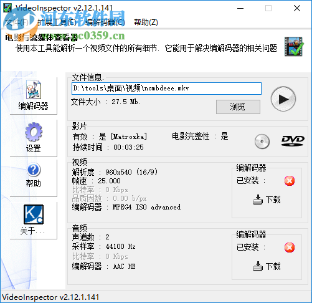Click the 有效 是 [Matroska] text
Viewport: 312px width, 303px height.
point(110,137)
